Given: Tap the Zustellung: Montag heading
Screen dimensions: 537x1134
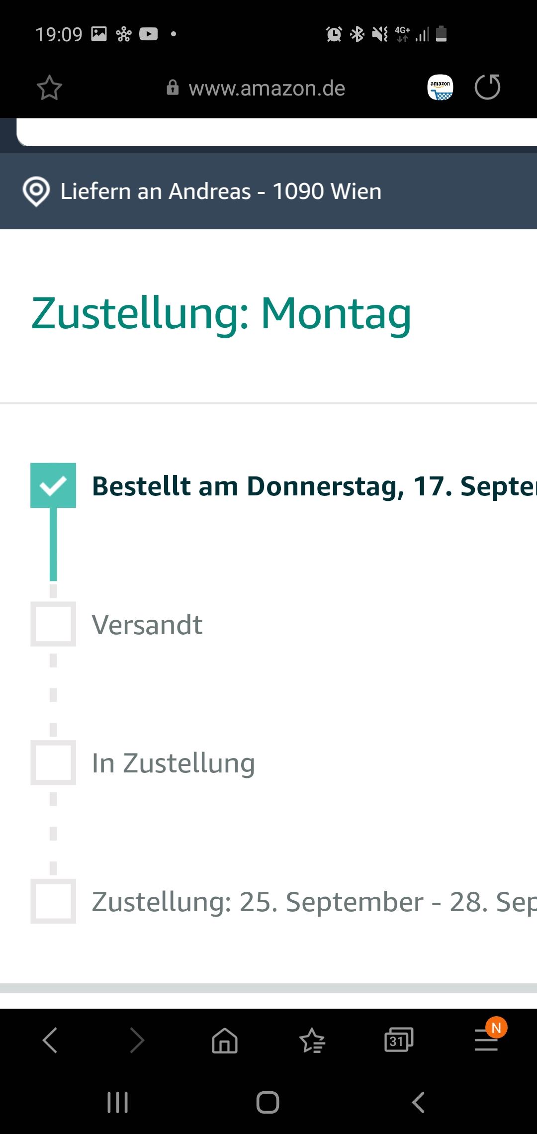Looking at the screenshot, I should point(221,313).
